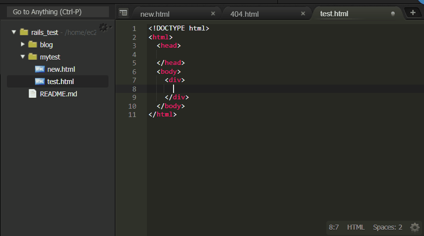This screenshot has width=424, height=236.
Task: Open the tab list menu icon
Action: coord(124,13)
